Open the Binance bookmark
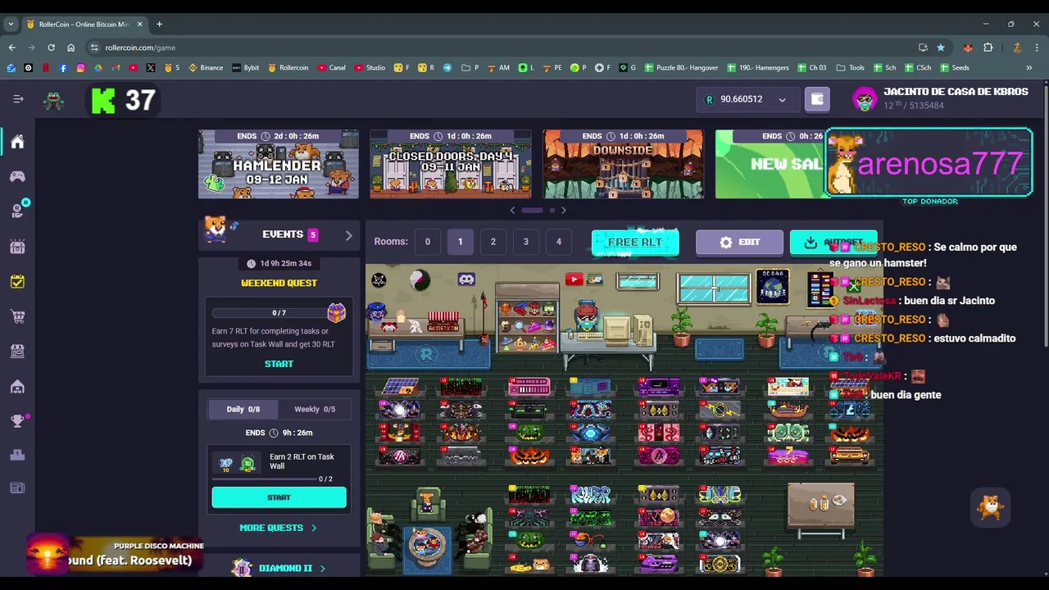 tap(206, 68)
